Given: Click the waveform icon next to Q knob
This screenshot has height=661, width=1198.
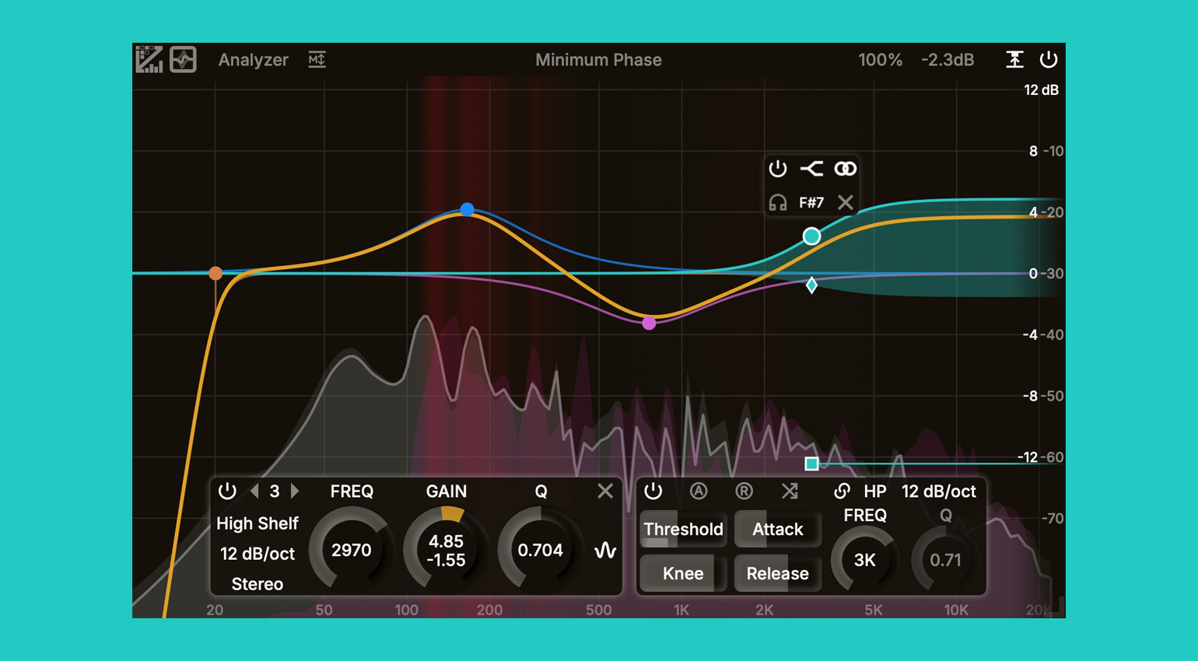Looking at the screenshot, I should [604, 551].
